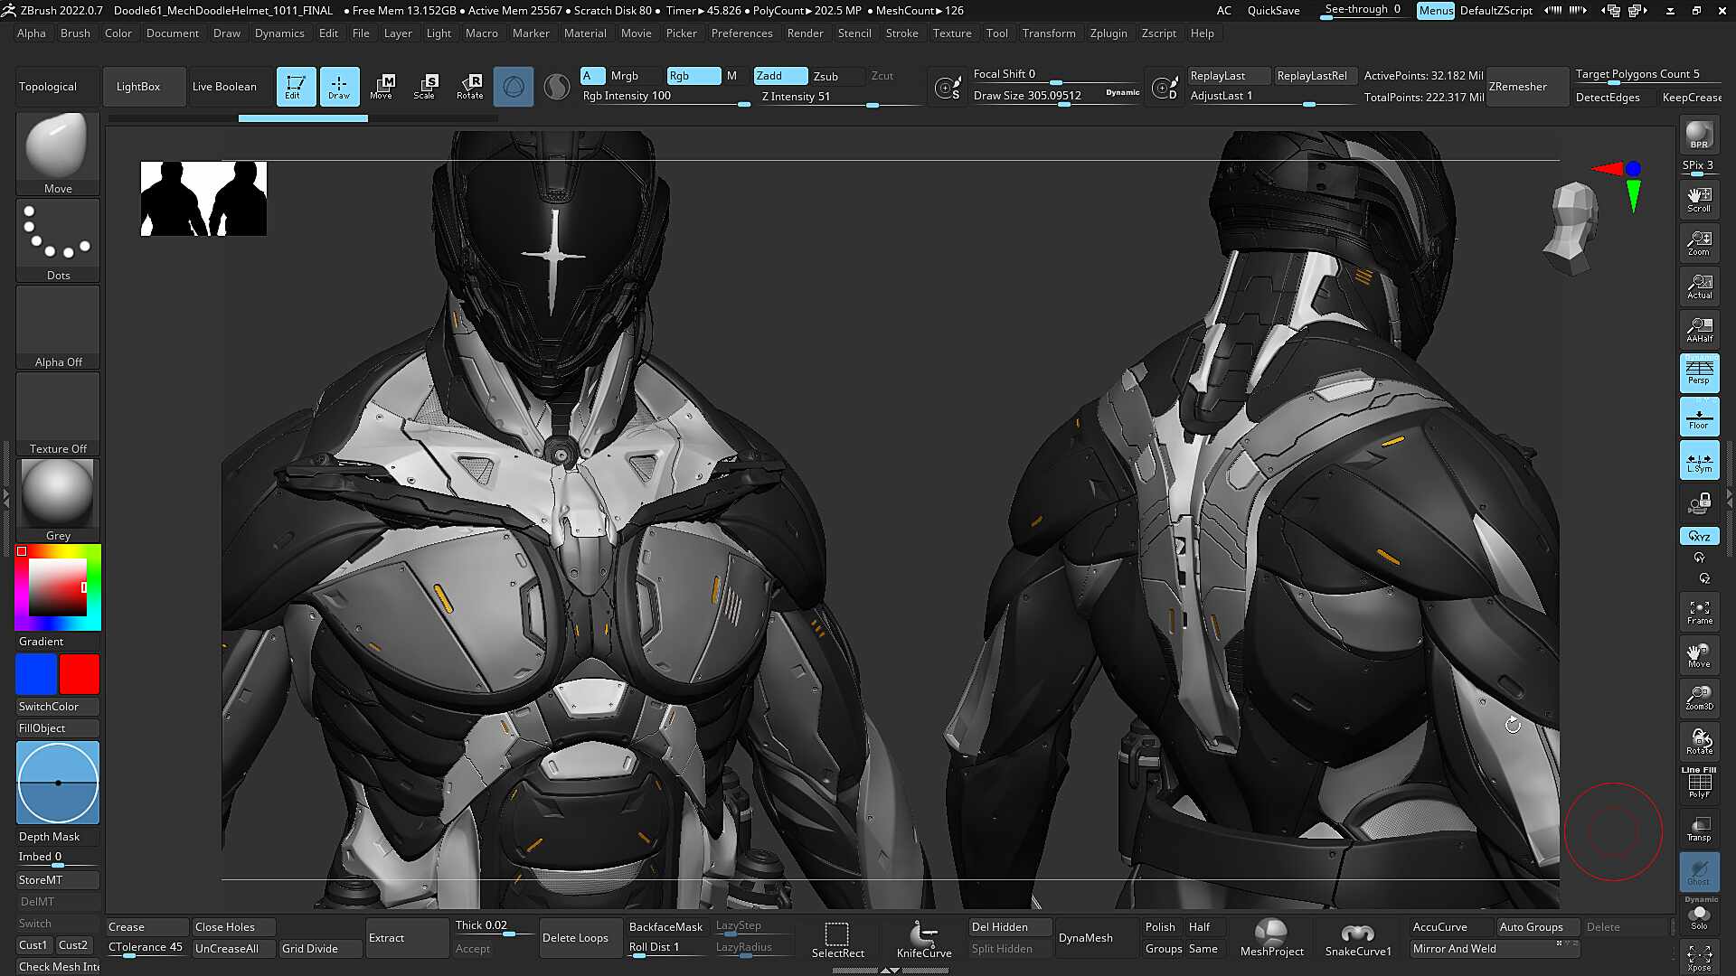Click the Zoom3D navigation icon

pos(1699,699)
